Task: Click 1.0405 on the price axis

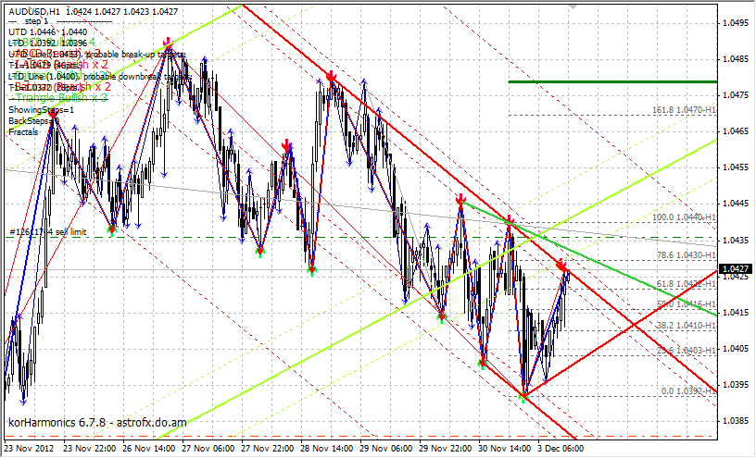Action: (737, 348)
